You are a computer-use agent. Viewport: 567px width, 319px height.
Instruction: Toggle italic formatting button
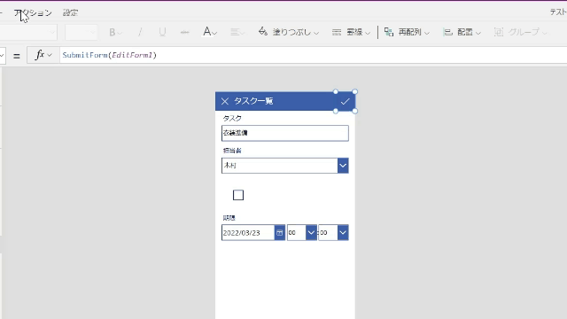tap(140, 32)
